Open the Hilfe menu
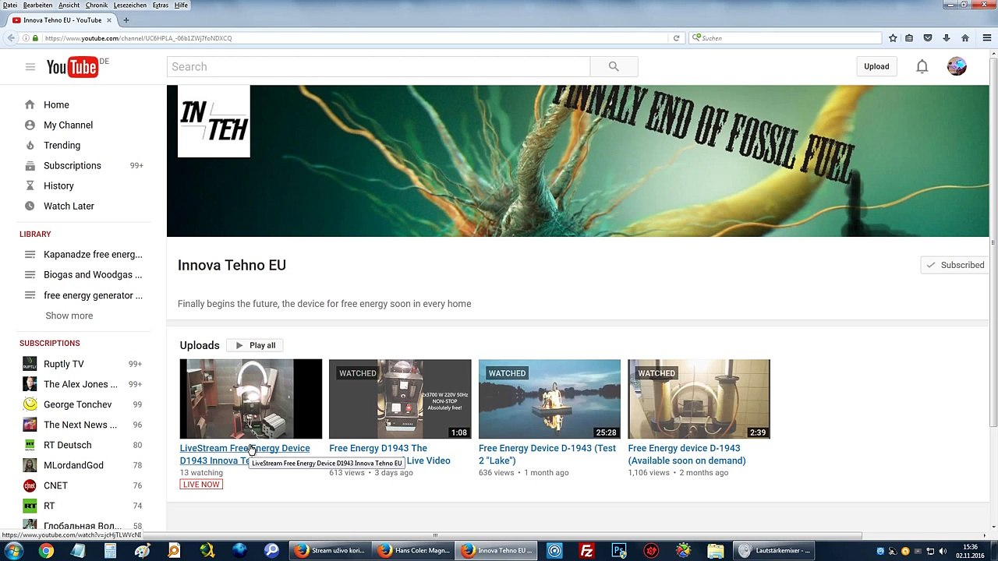 (x=181, y=5)
